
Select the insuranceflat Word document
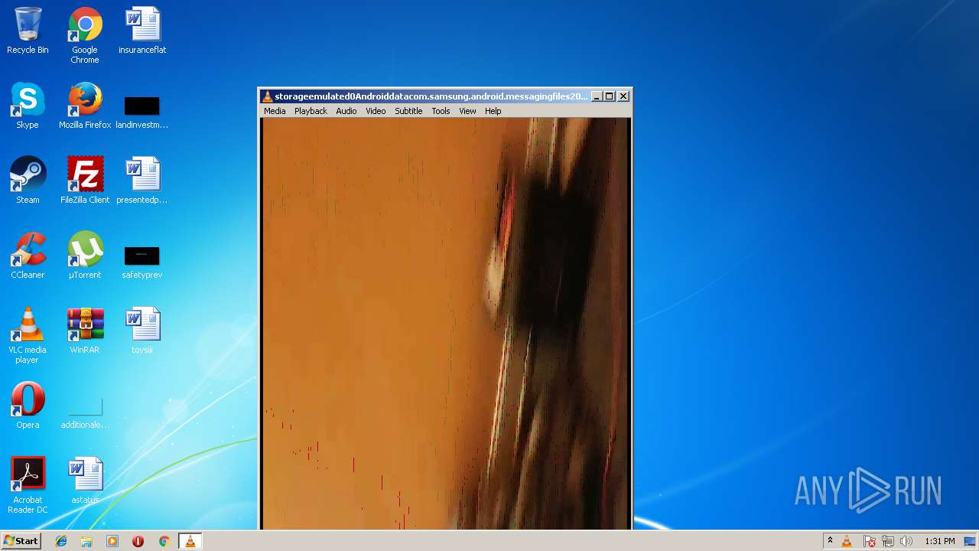point(142,31)
